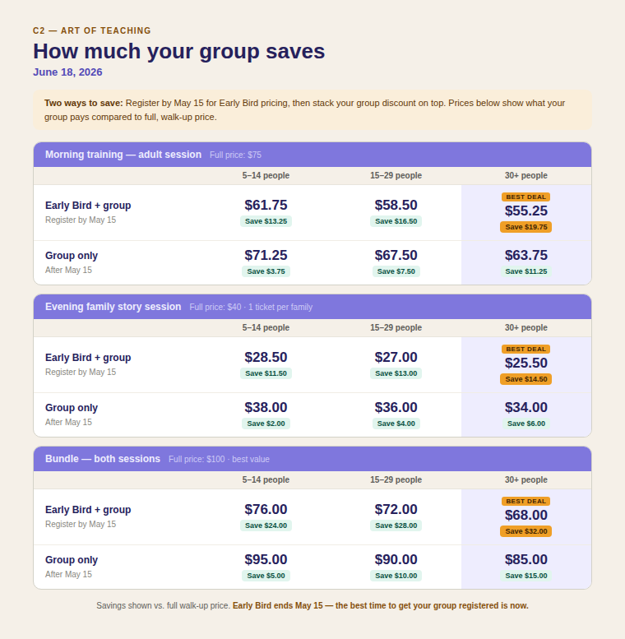Click the June 18, 2026 date
This screenshot has width=625, height=639.
pos(67,72)
